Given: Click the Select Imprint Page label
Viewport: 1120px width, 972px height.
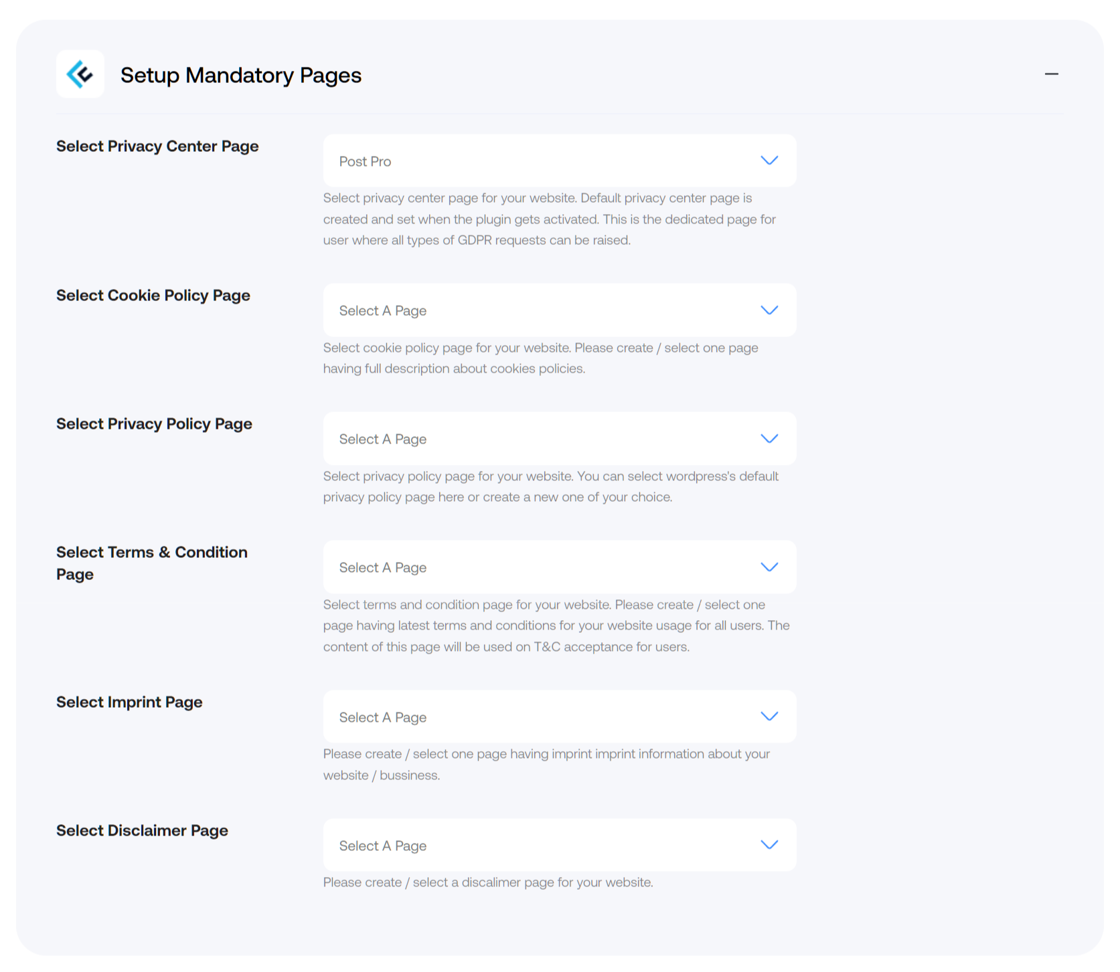Looking at the screenshot, I should coord(129,702).
